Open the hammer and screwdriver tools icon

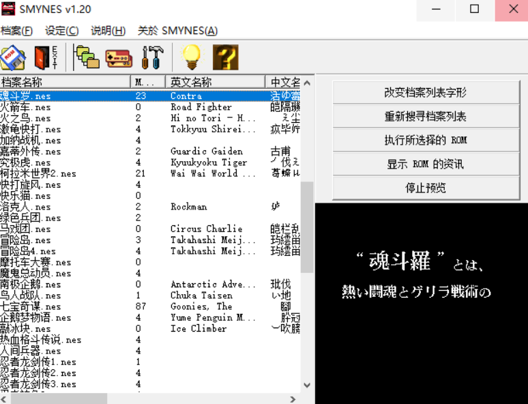(153, 57)
